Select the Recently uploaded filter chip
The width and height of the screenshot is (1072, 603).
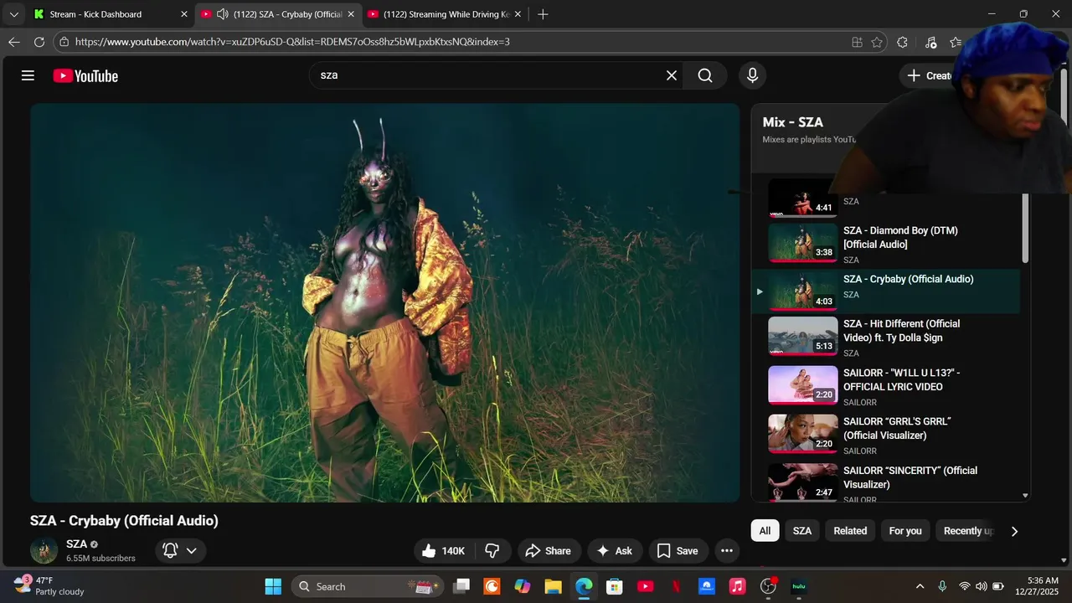pyautogui.click(x=967, y=530)
